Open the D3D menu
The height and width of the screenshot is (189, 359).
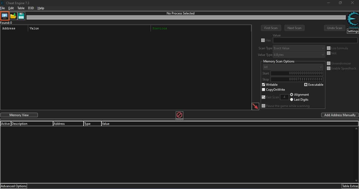[x=31, y=8]
